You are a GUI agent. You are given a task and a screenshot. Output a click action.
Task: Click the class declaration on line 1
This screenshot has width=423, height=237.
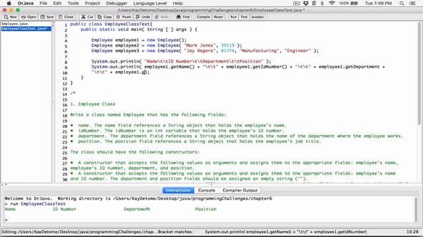coord(111,24)
